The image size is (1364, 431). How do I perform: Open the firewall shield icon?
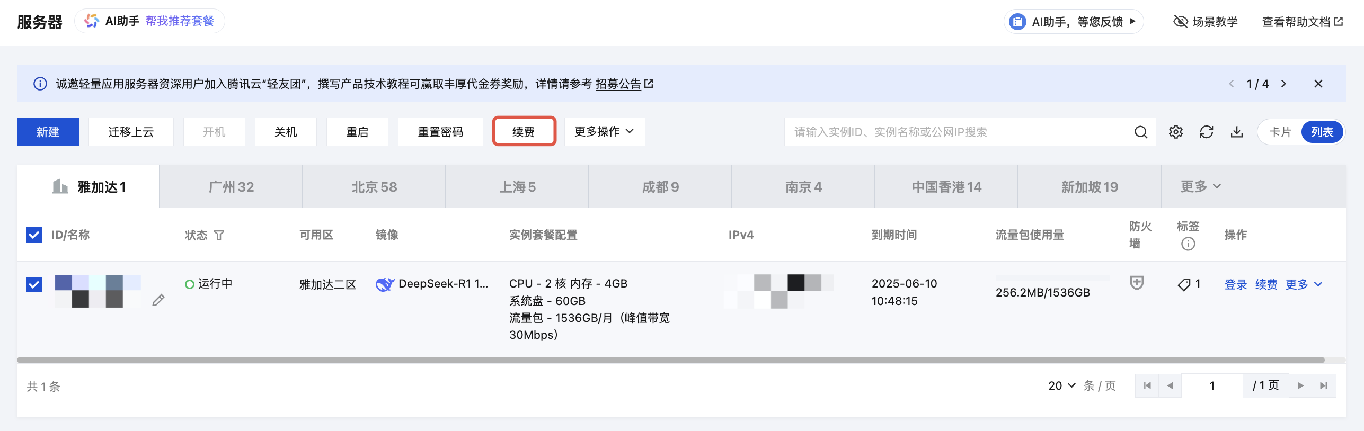[1137, 283]
